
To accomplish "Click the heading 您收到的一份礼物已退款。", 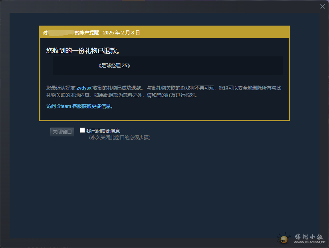I will tap(83, 51).
